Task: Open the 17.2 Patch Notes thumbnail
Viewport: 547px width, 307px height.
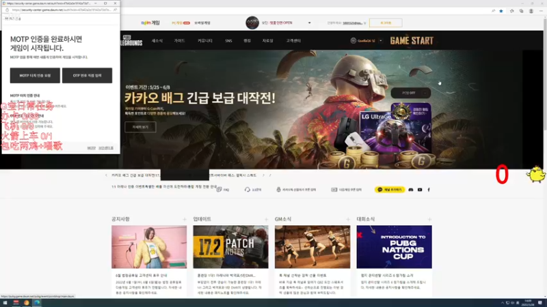Action: [x=230, y=247]
